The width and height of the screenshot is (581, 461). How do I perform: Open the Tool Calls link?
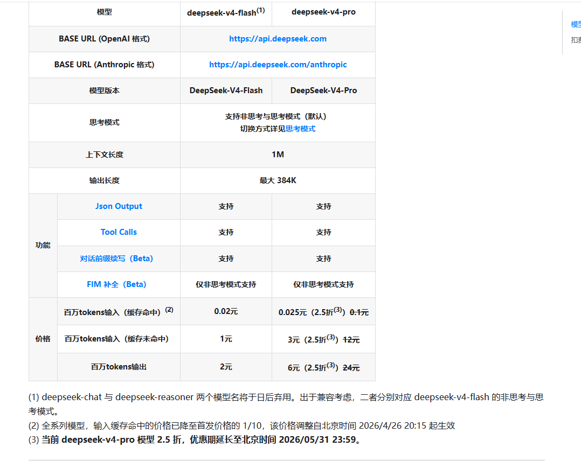point(119,232)
